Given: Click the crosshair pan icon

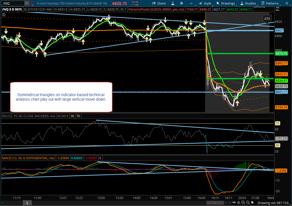Looking at the screenshot, I should [x=239, y=203].
